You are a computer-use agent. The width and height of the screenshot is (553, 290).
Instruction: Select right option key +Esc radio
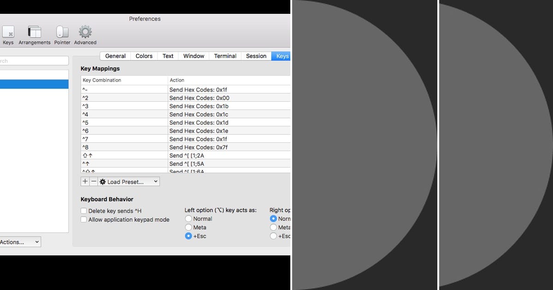(273, 236)
